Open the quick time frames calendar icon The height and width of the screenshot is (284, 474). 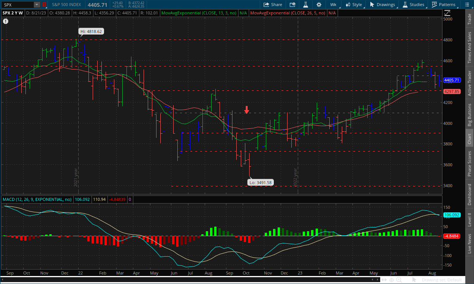(x=292, y=5)
